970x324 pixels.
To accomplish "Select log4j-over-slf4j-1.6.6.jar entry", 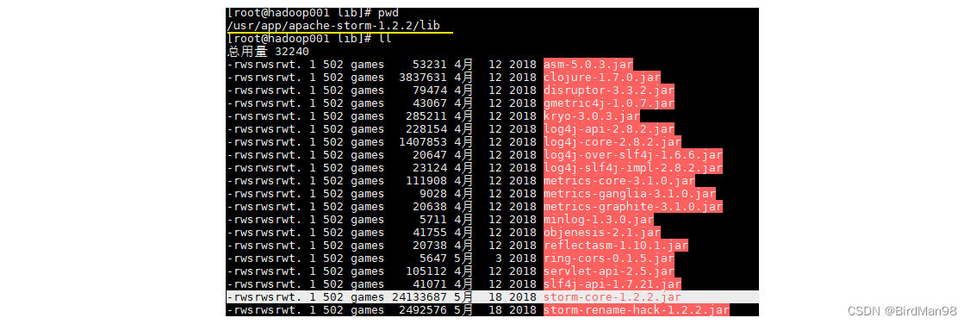I will click(632, 155).
